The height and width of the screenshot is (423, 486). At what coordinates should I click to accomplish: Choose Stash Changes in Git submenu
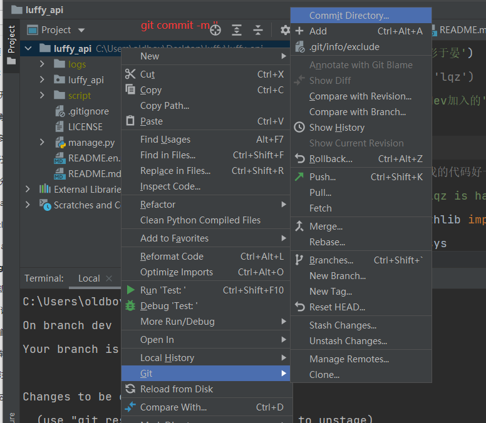361,325
